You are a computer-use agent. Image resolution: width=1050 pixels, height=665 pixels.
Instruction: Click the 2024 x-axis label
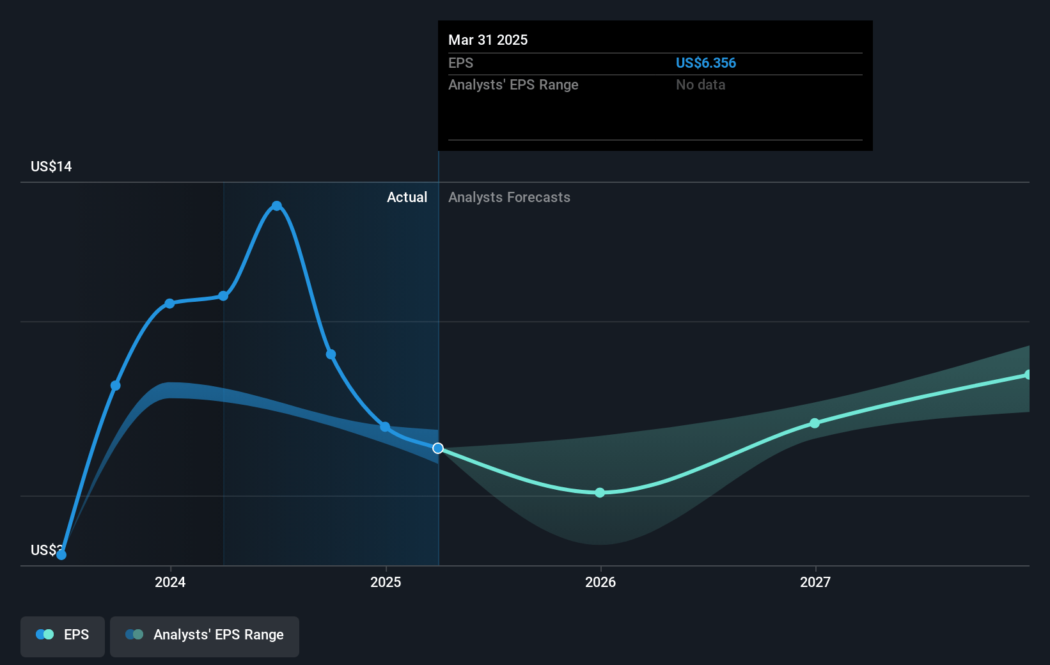(x=170, y=582)
